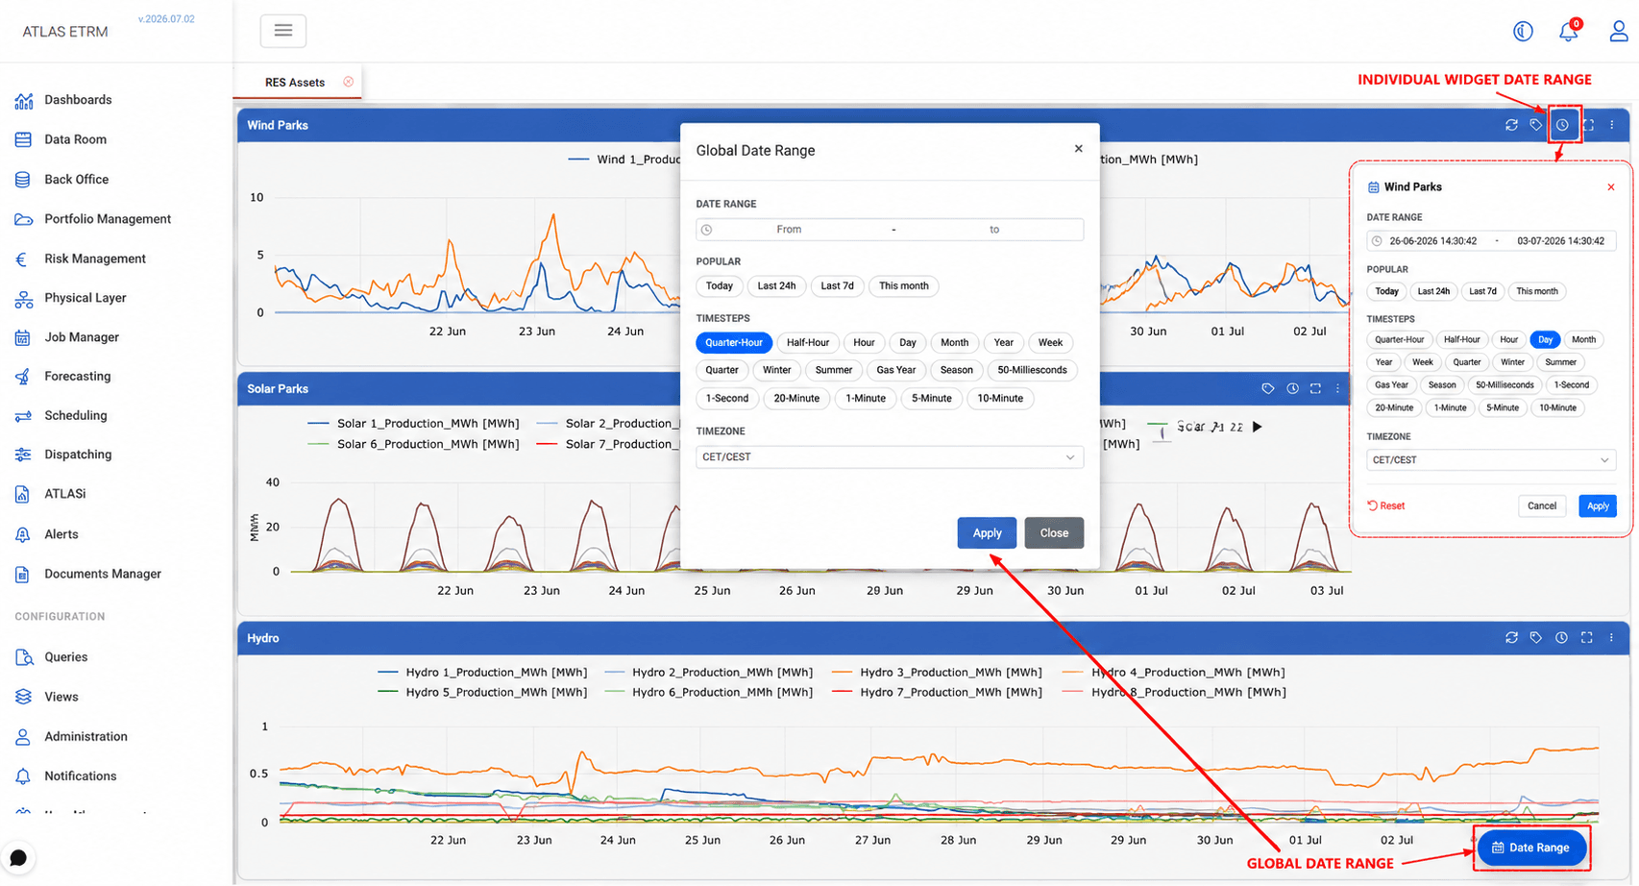Select Day timestep in Wind Parks popup

tap(1545, 339)
